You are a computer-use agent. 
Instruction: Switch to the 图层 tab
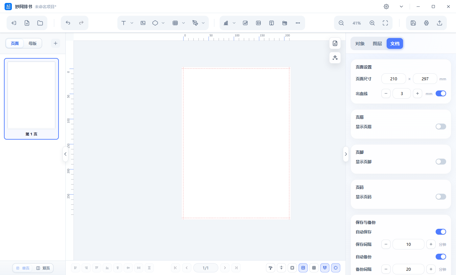point(377,44)
